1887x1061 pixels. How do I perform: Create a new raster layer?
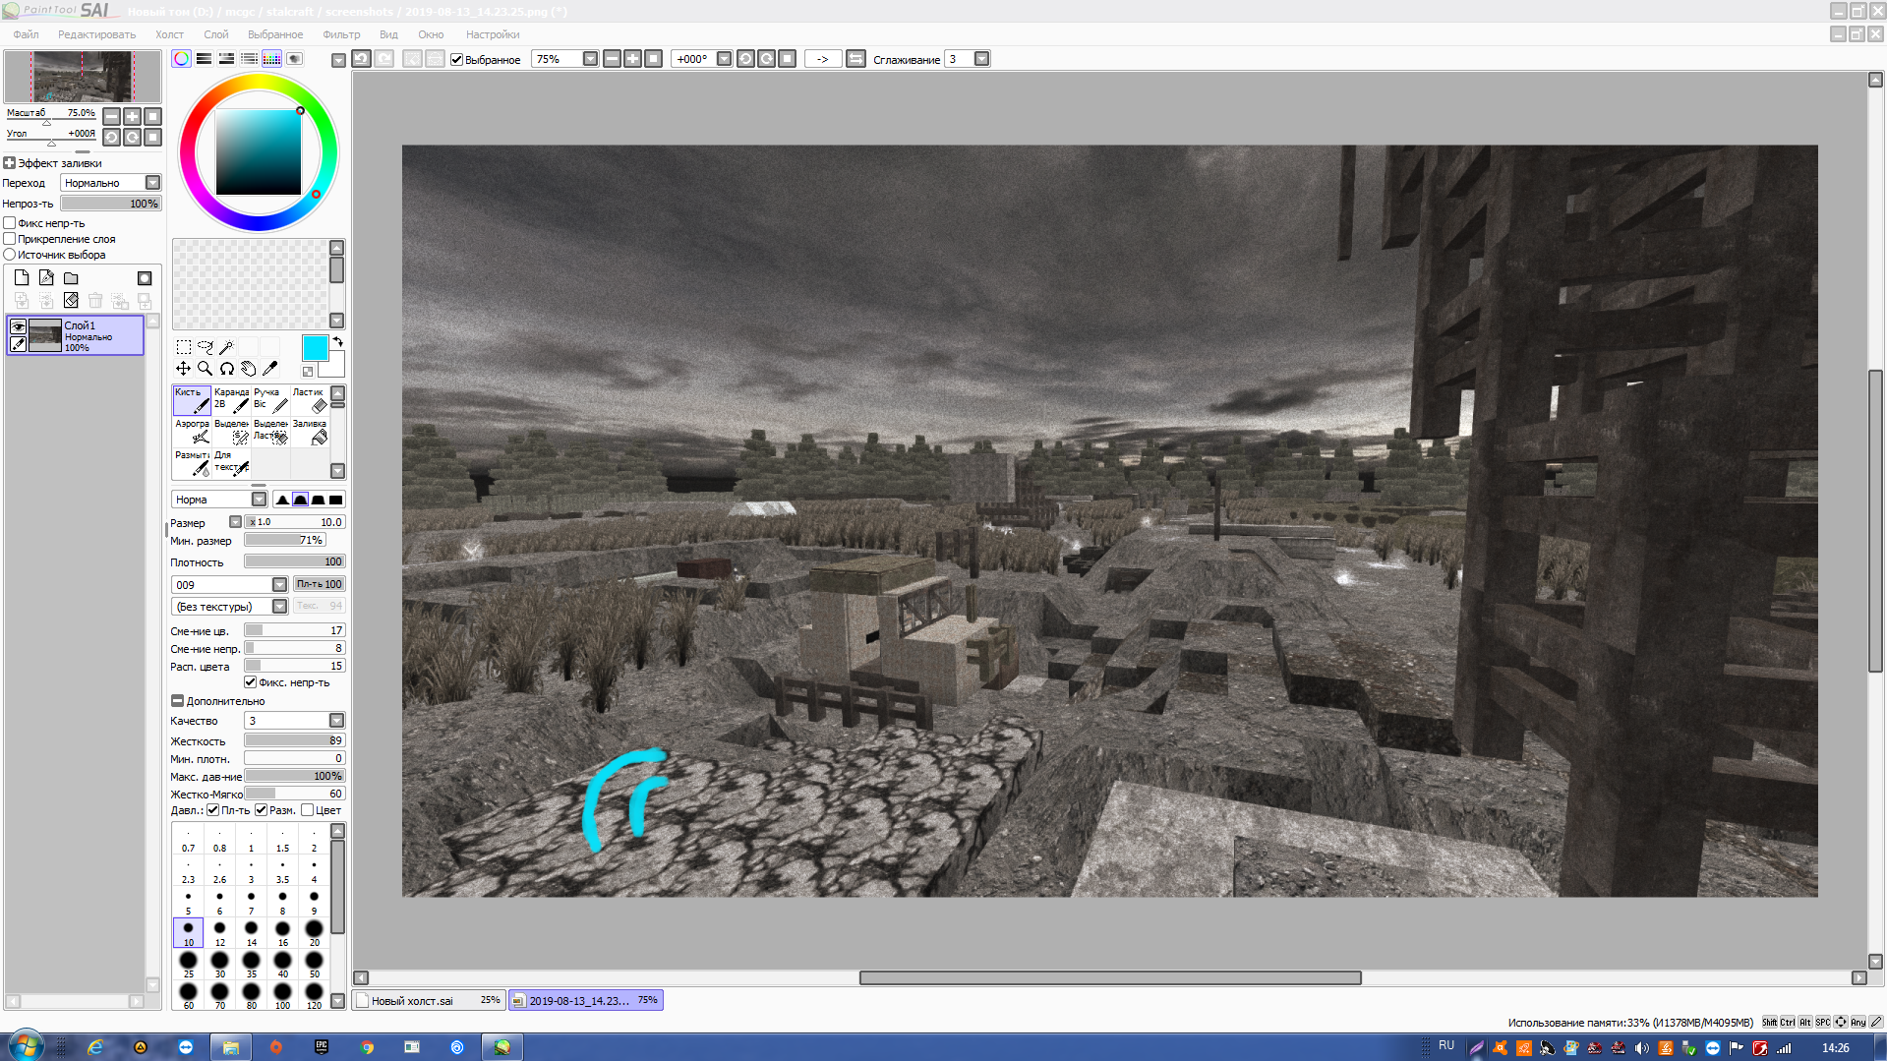click(22, 278)
